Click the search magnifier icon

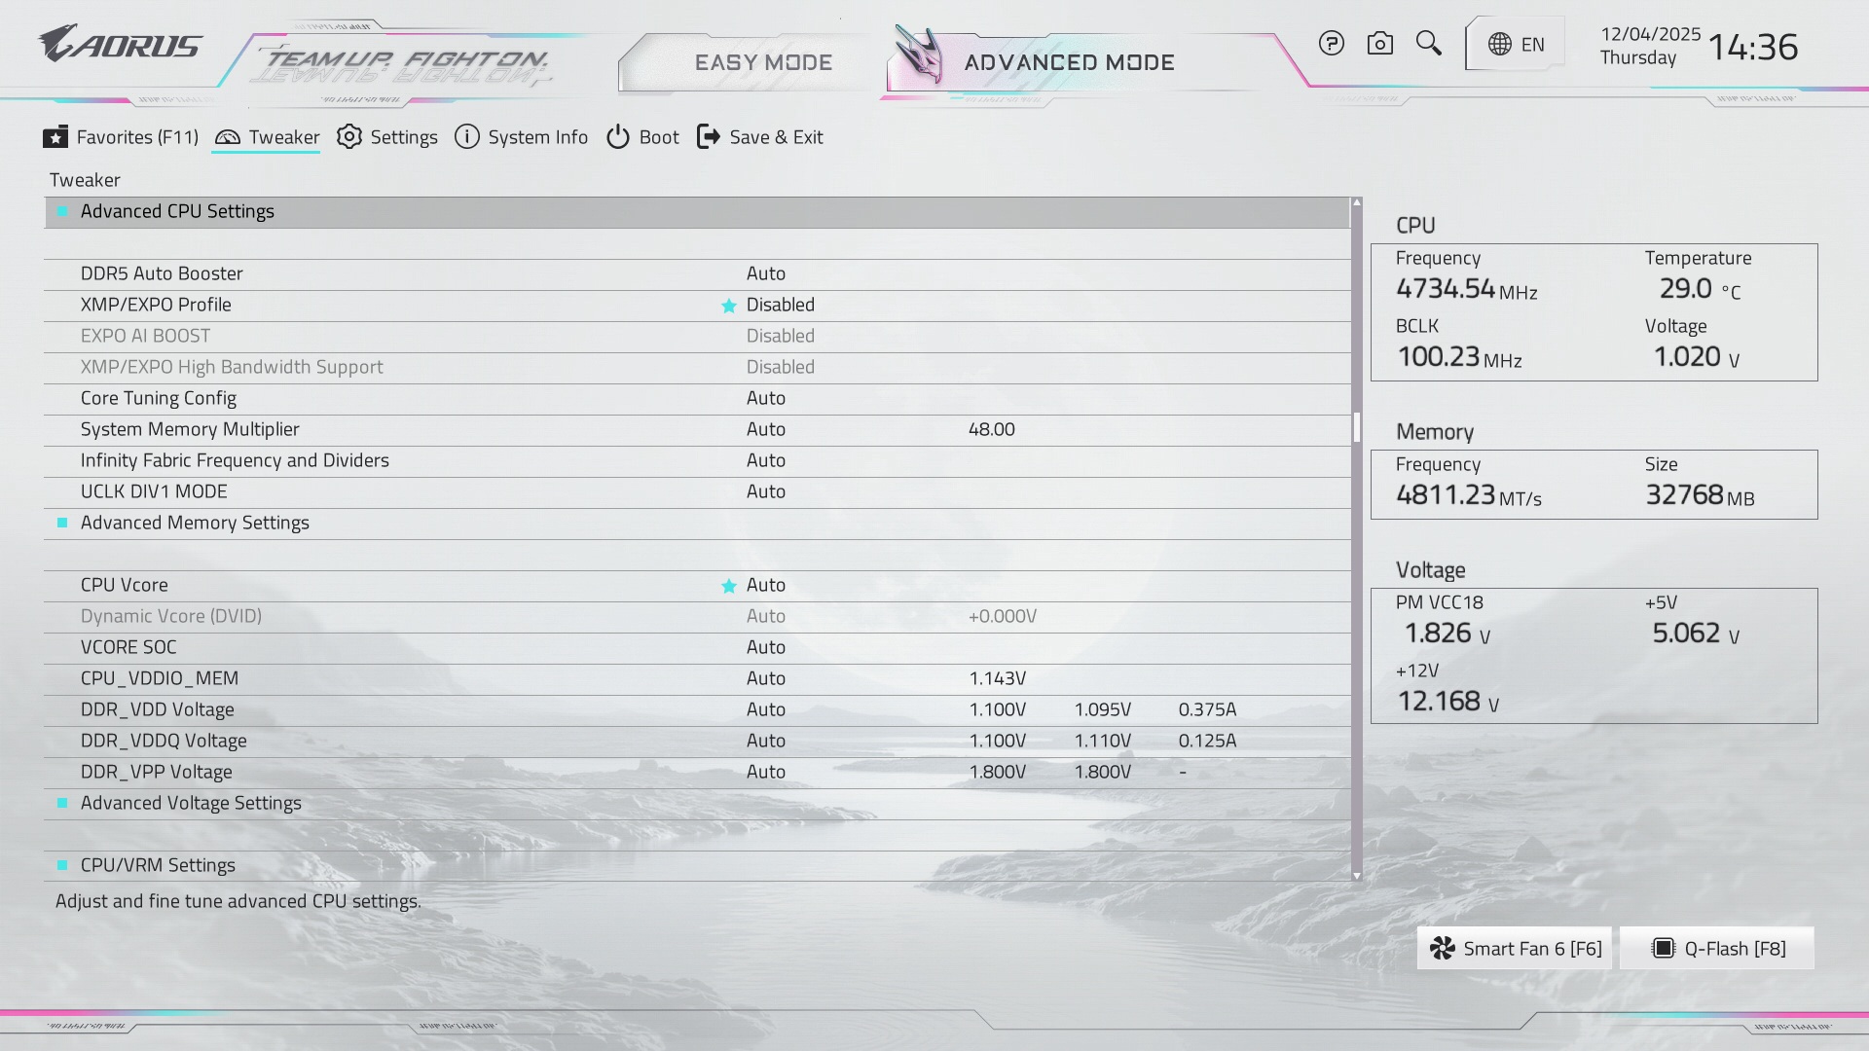pos(1428,44)
